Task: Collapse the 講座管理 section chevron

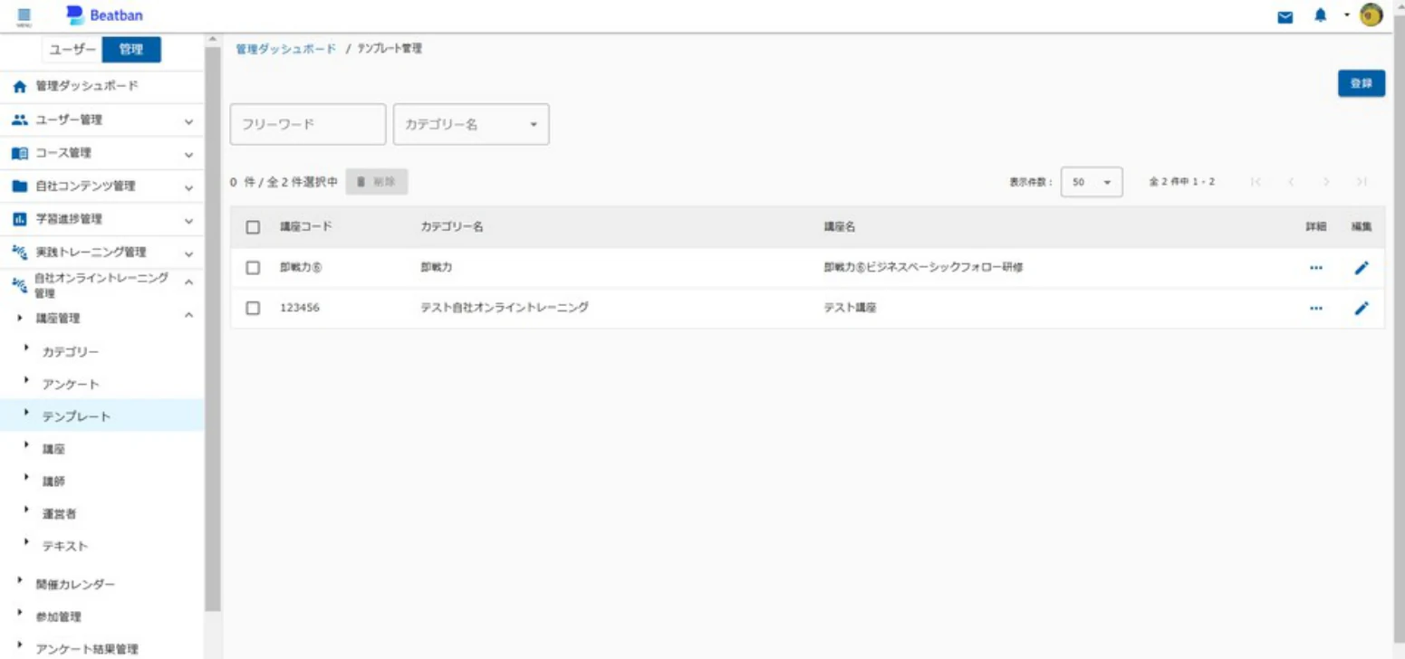Action: [x=188, y=315]
